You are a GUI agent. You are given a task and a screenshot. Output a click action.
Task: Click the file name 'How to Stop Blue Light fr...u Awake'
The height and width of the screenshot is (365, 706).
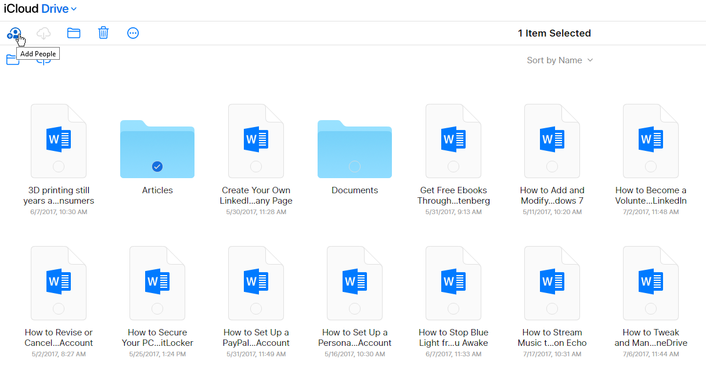click(453, 338)
